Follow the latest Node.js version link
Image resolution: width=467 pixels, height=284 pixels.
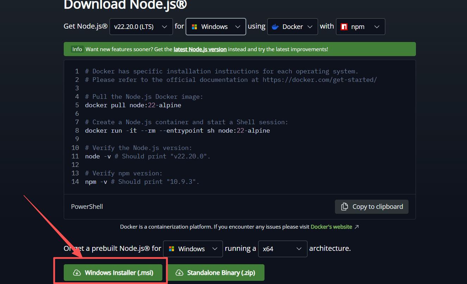point(200,49)
